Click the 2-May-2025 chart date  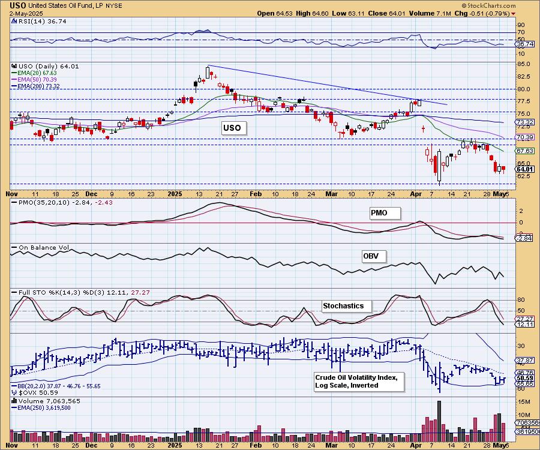[26, 13]
